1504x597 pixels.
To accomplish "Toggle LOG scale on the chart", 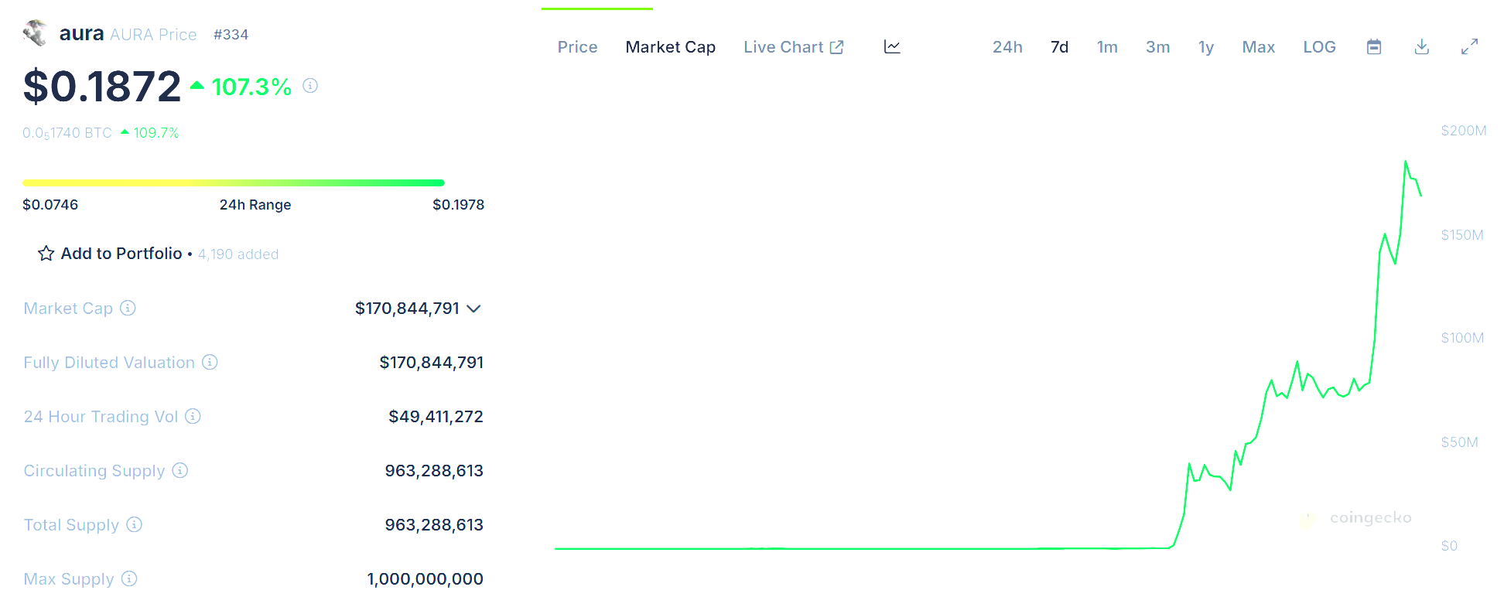I will point(1319,47).
